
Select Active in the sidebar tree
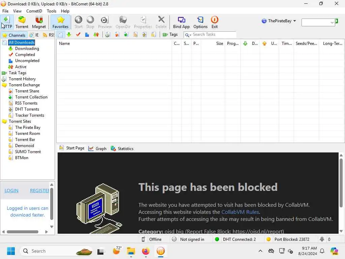coord(21,67)
